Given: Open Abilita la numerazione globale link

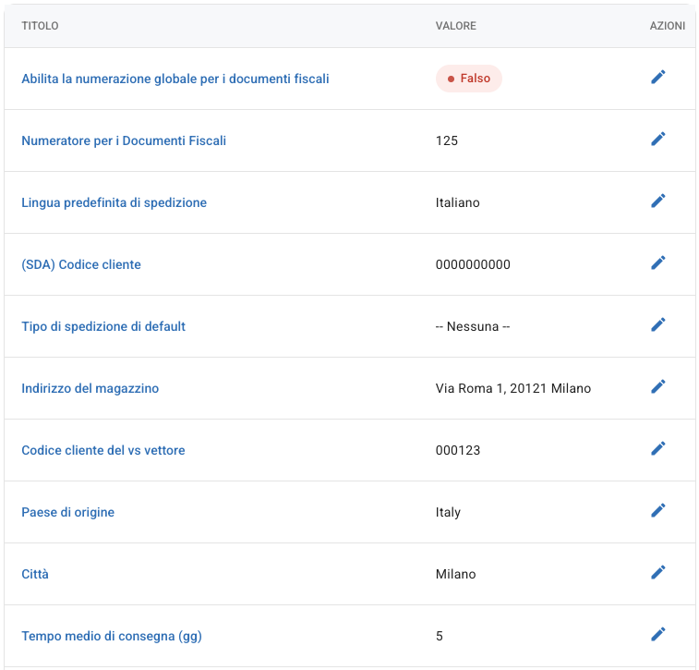Looking at the screenshot, I should click(175, 79).
